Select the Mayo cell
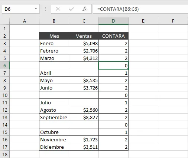 (x=54, y=80)
